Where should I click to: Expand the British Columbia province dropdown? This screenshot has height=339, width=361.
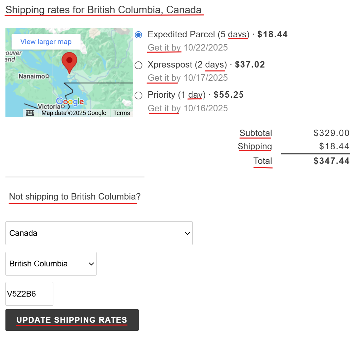[51, 264]
